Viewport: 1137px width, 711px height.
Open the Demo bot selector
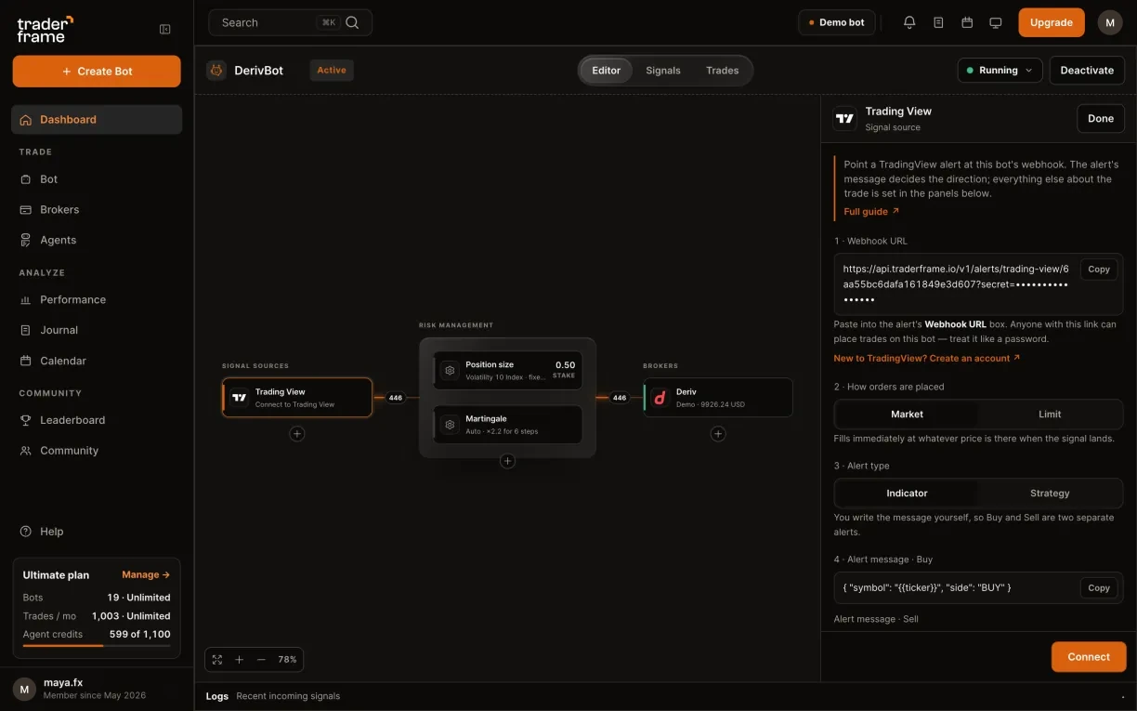837,22
